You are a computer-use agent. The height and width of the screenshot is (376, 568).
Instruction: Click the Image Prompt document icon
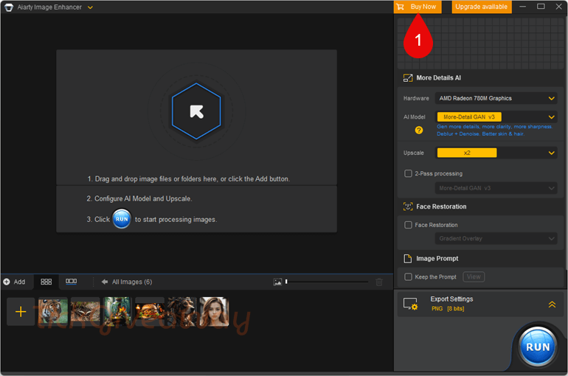click(x=408, y=258)
